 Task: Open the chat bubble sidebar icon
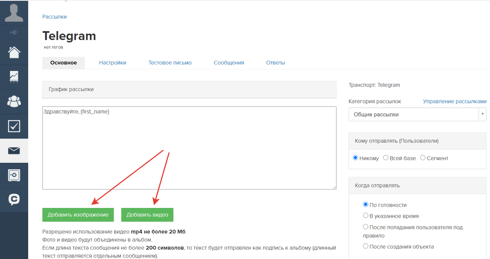tap(14, 200)
